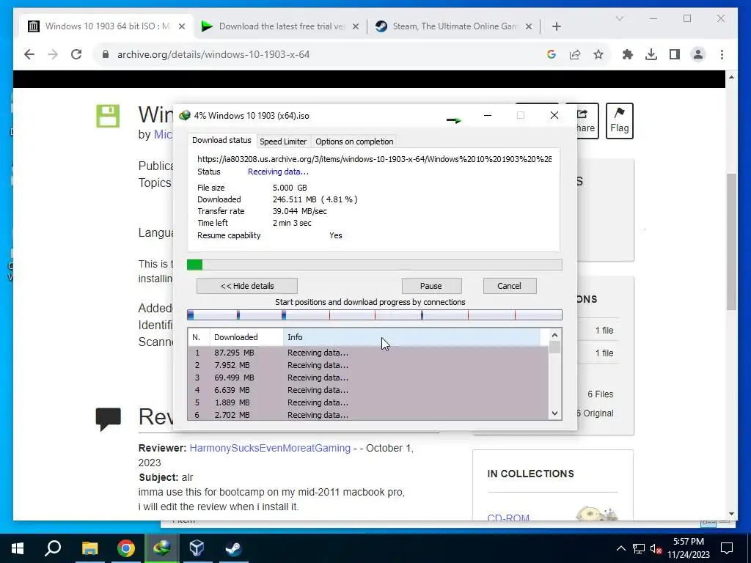Open Windows taskbar search
The image size is (751, 563).
click(x=53, y=548)
